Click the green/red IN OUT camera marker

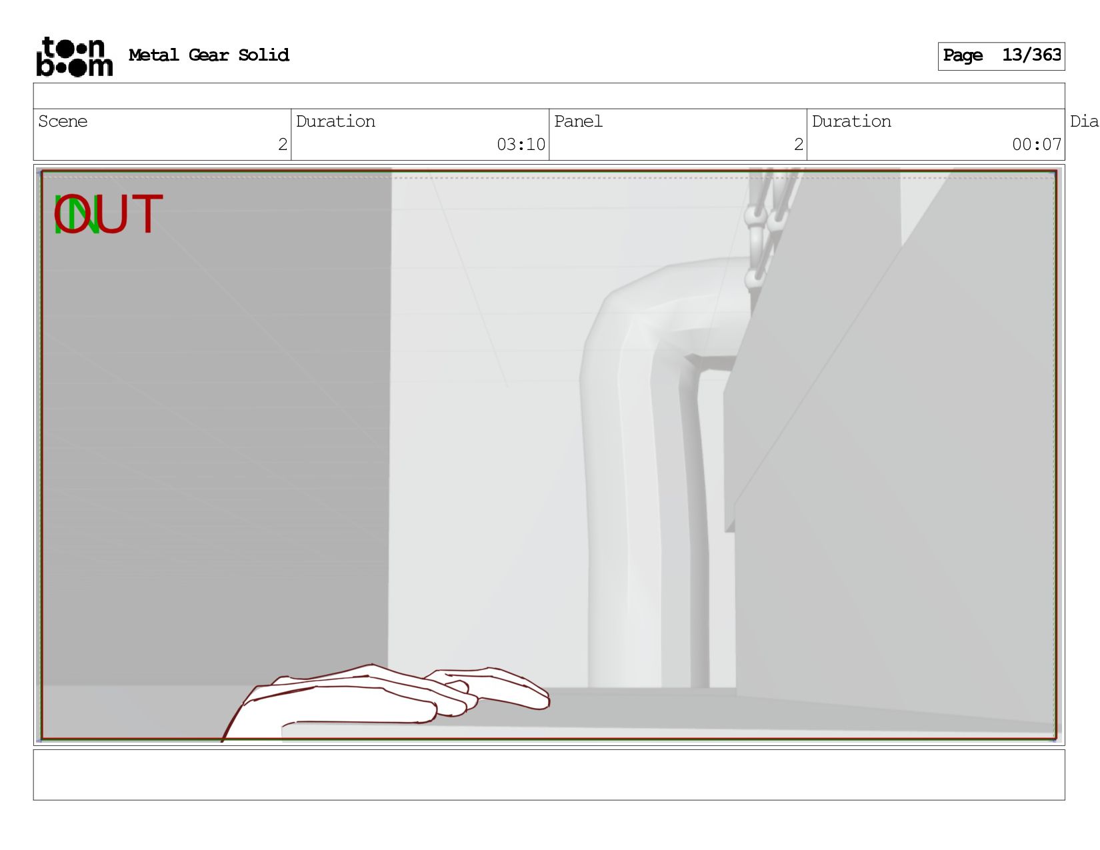(108, 215)
